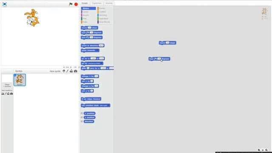The image size is (272, 153).
Task: Open the Sounds tab
Action: click(109, 3)
